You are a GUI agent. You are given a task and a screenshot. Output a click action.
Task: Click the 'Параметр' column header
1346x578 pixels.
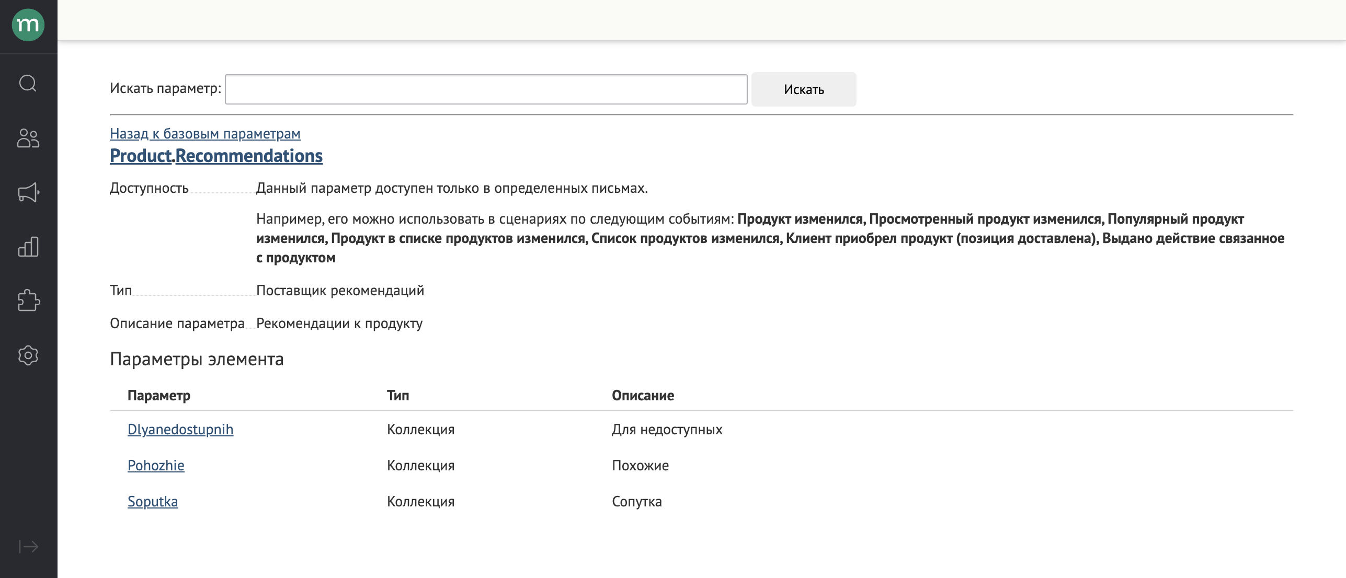[x=159, y=396]
